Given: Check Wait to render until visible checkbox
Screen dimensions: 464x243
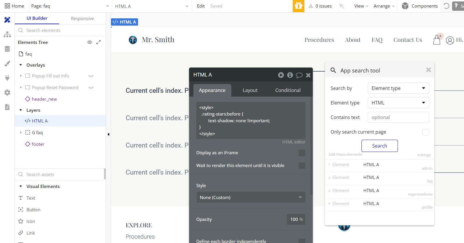Looking at the screenshot, I should click(302, 166).
